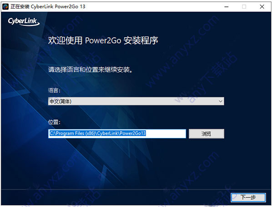Click the 位置 label text
273x207 pixels.
(x=54, y=122)
